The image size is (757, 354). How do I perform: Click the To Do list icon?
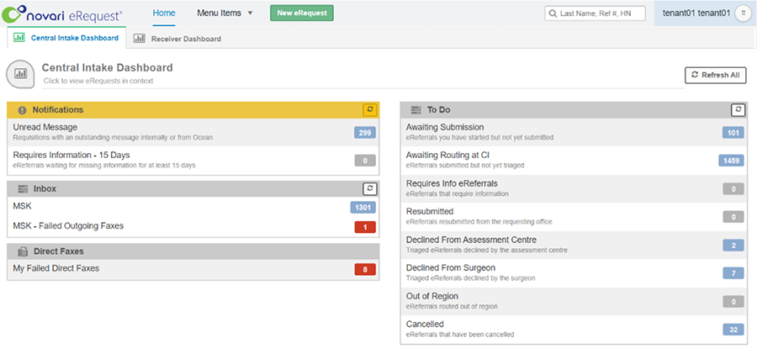click(416, 110)
